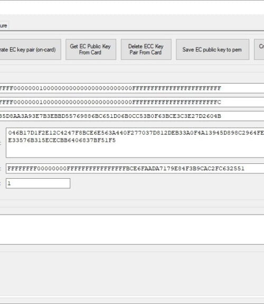Click the cut-off 'Cr' button at the right edge
This screenshot has height=304, width=264.
tap(259, 50)
